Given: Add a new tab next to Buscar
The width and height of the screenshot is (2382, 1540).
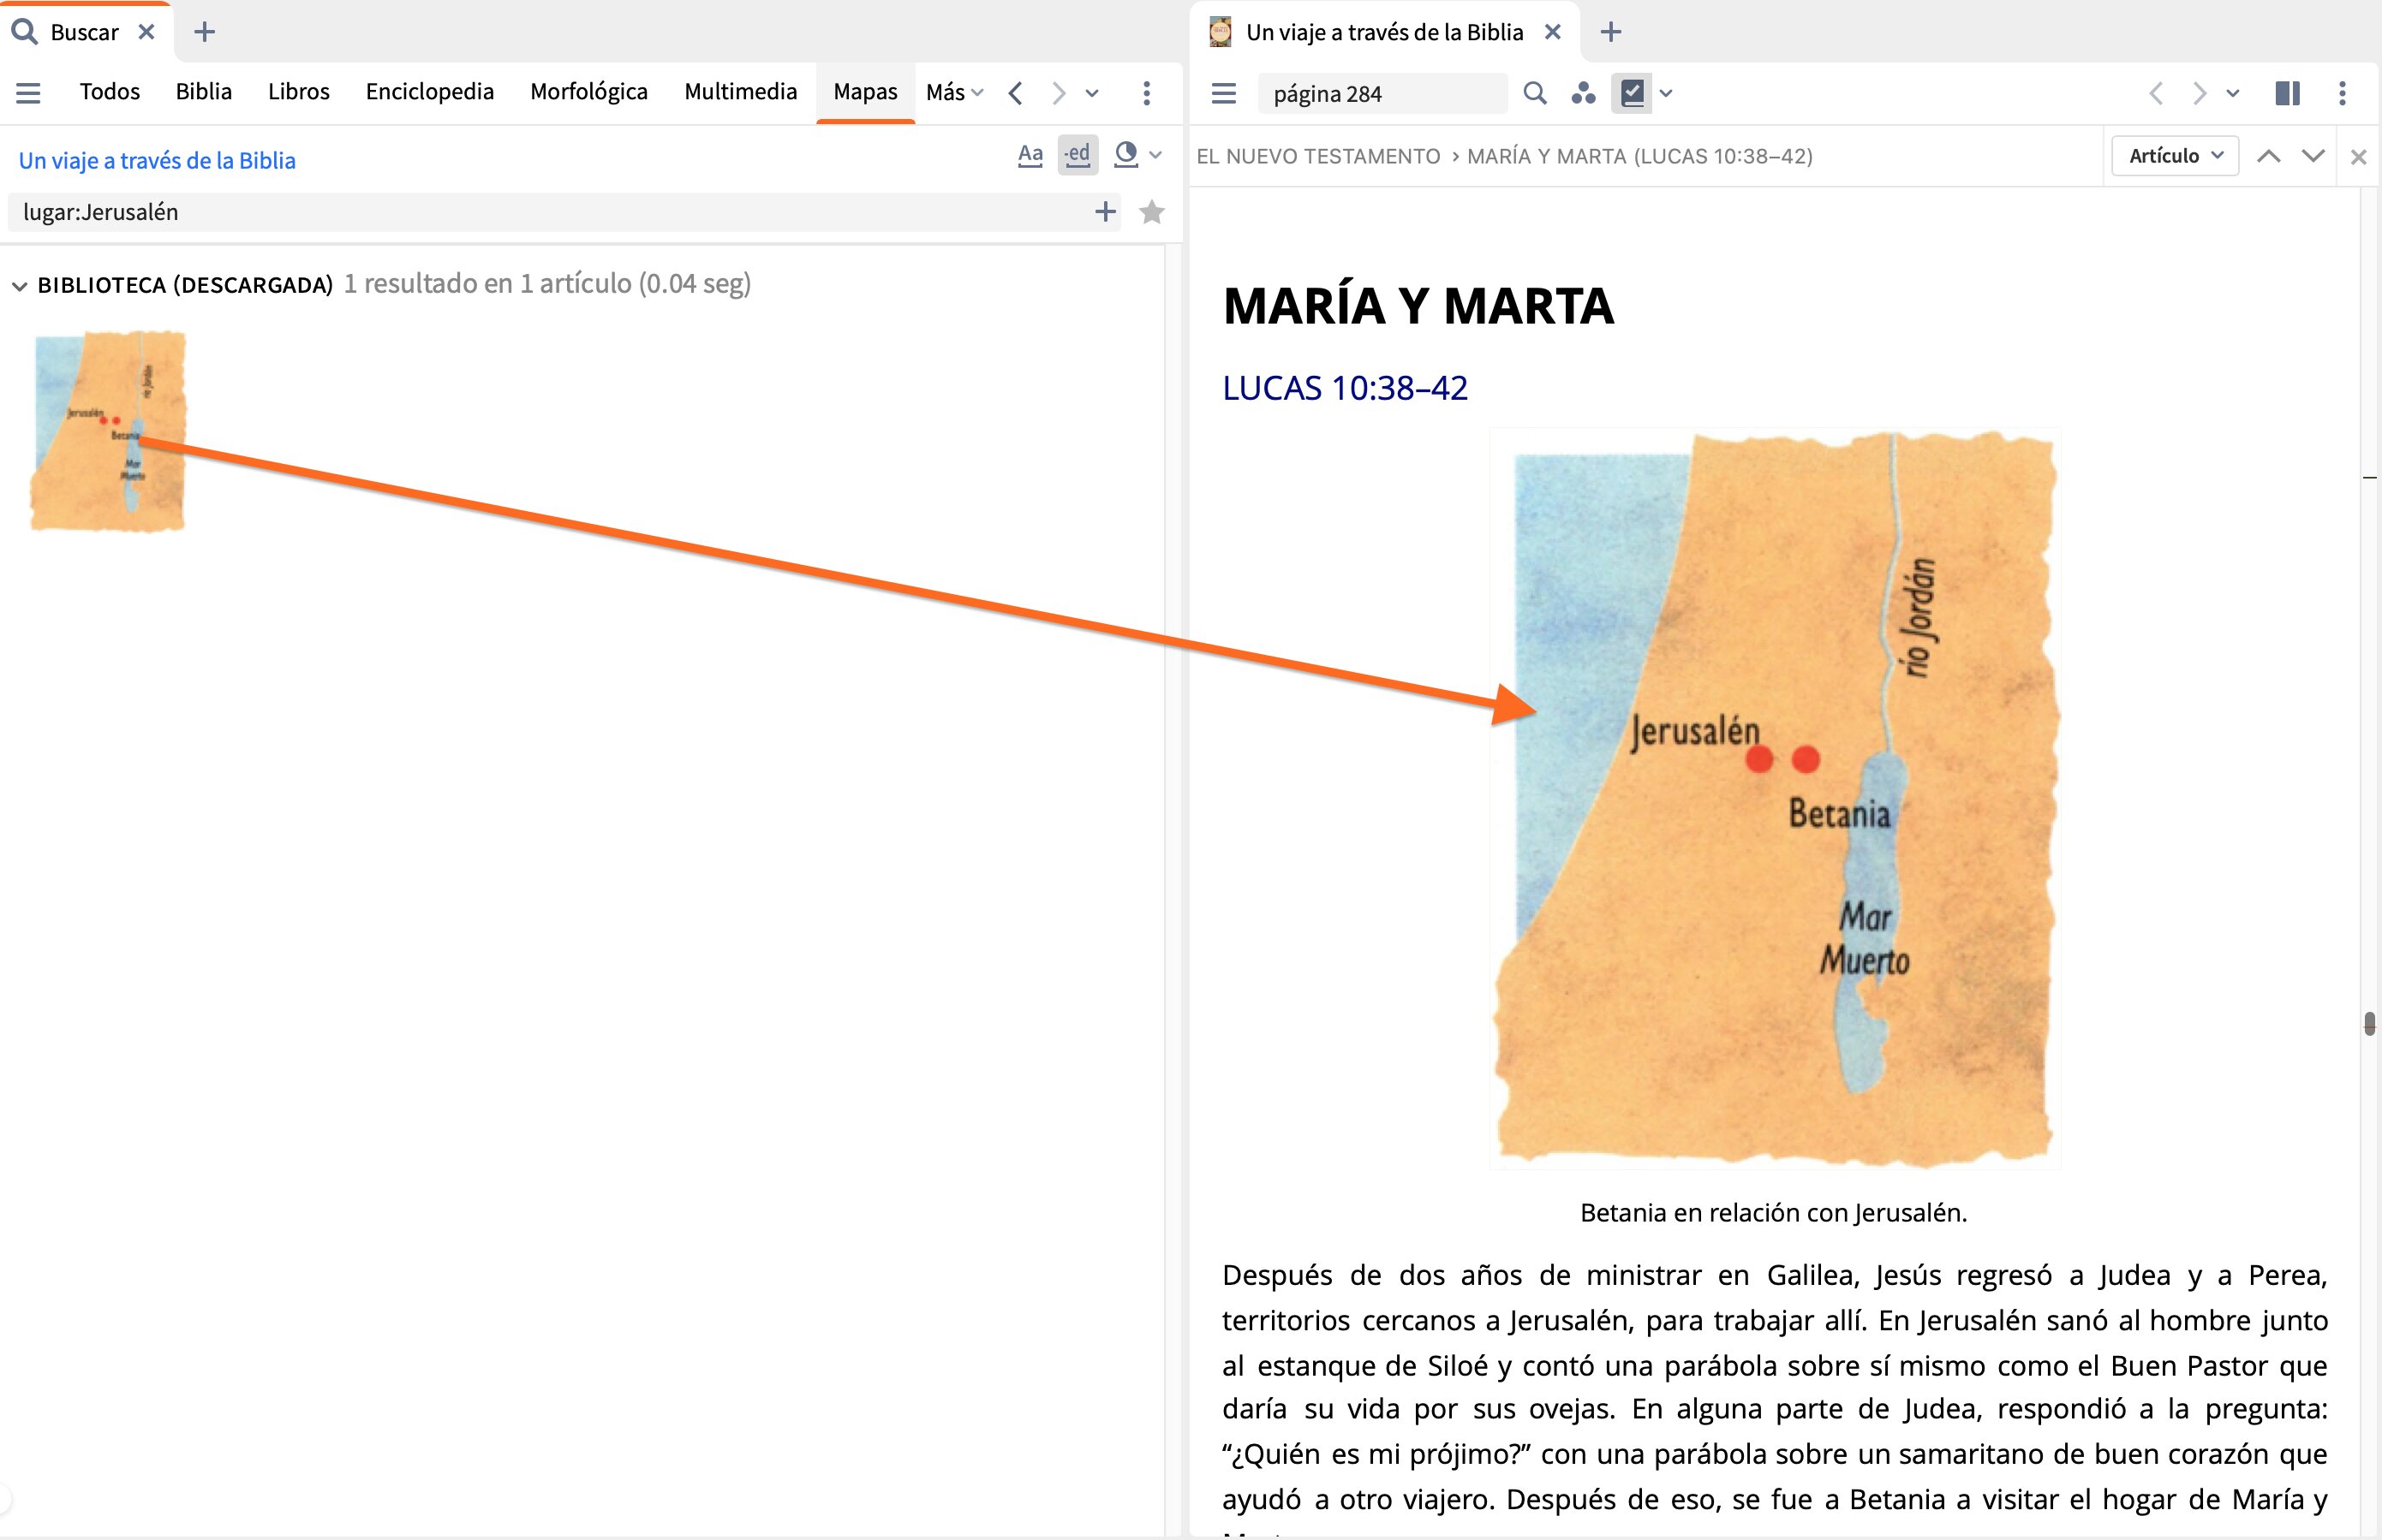Looking at the screenshot, I should click(204, 32).
